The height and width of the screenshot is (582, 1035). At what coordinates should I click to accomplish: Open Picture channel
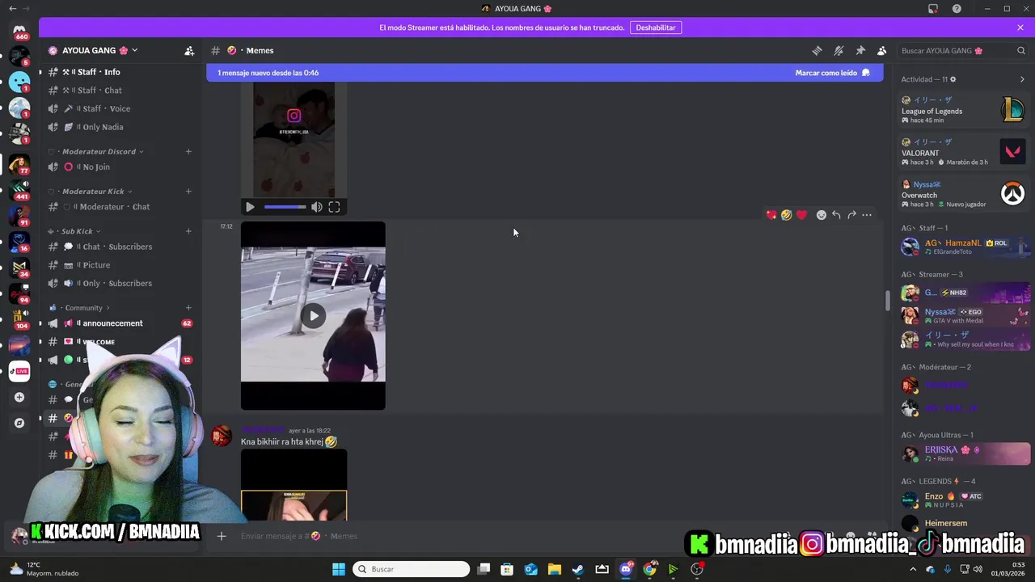pos(119,265)
